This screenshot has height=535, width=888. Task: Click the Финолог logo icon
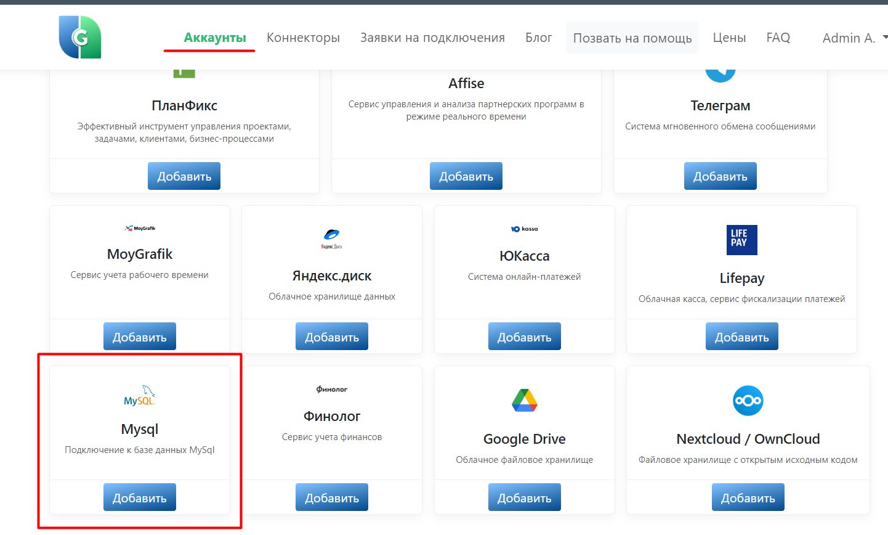click(x=332, y=389)
